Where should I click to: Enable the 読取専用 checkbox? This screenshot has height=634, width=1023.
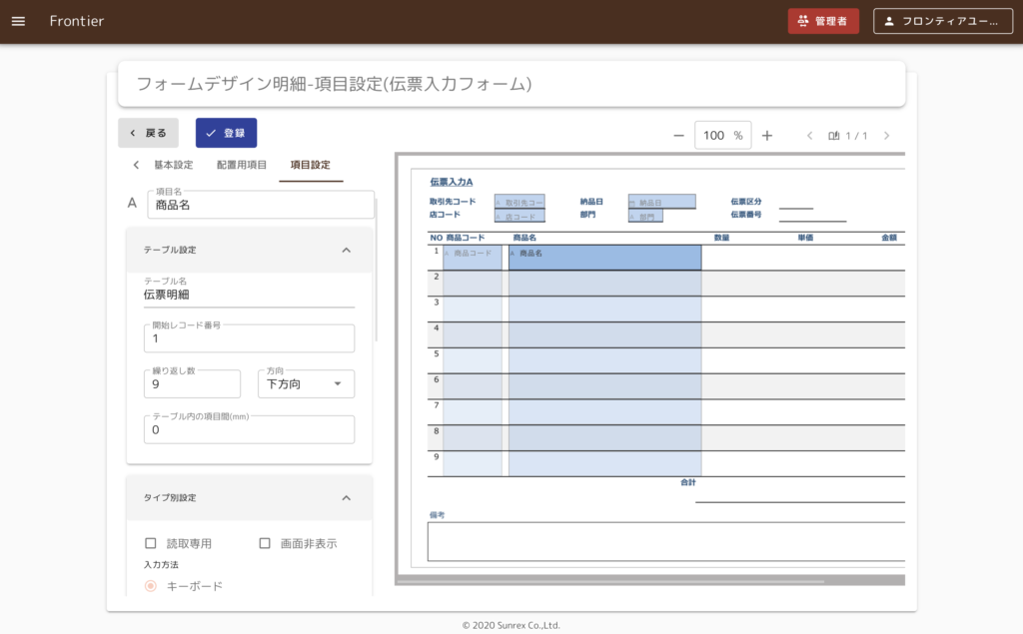[151, 543]
